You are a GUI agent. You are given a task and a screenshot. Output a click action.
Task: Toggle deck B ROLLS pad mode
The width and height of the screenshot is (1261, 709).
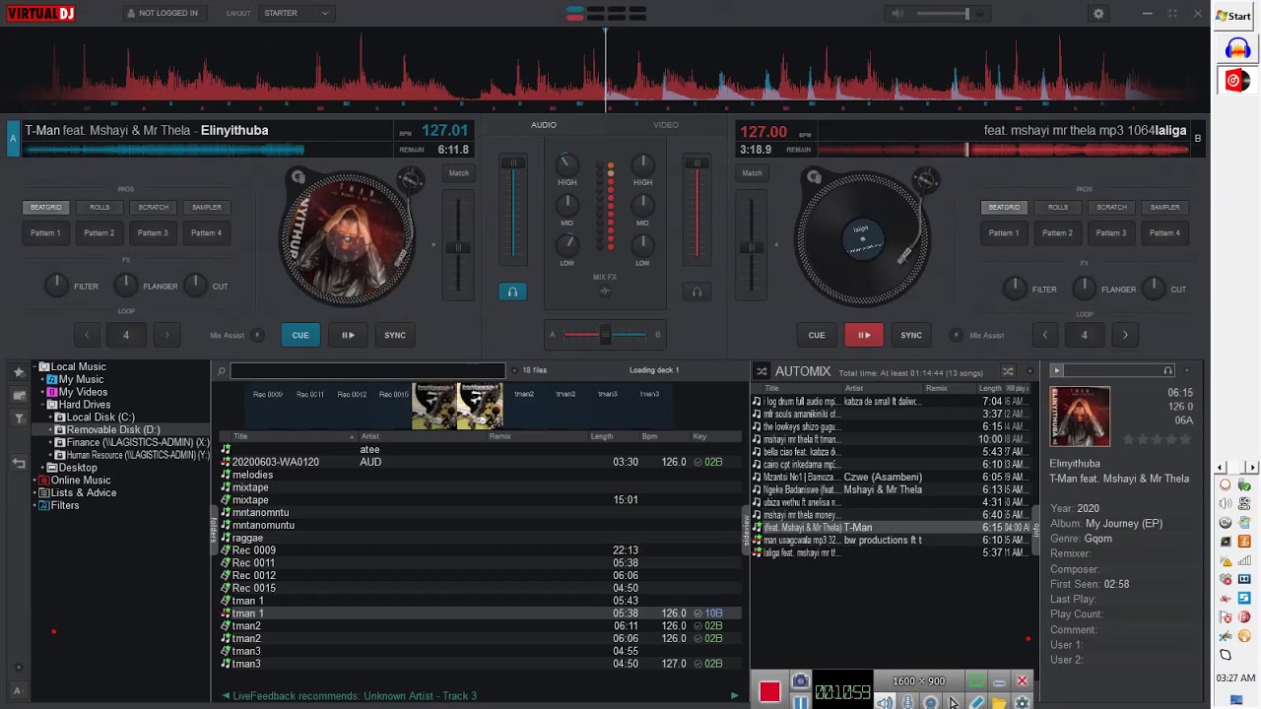(1057, 208)
